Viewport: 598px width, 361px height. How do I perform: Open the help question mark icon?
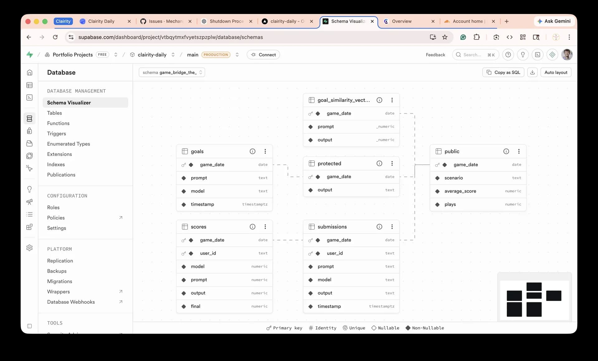pos(508,54)
